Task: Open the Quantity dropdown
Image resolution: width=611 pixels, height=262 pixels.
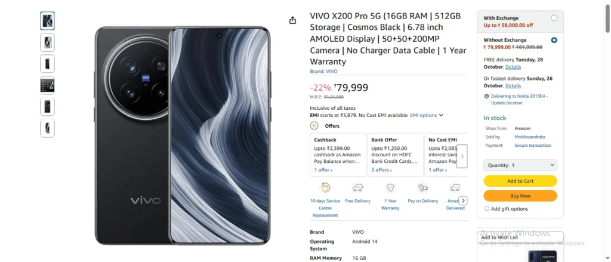Action: pos(520,165)
